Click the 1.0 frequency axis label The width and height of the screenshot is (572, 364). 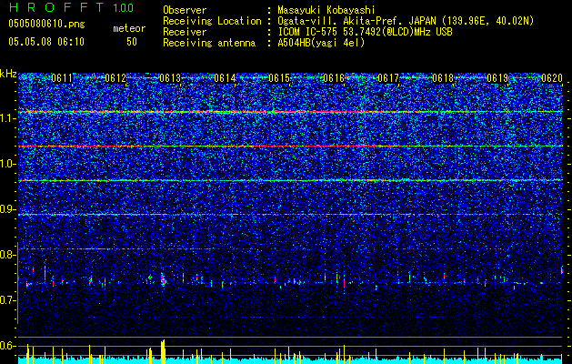[7, 164]
